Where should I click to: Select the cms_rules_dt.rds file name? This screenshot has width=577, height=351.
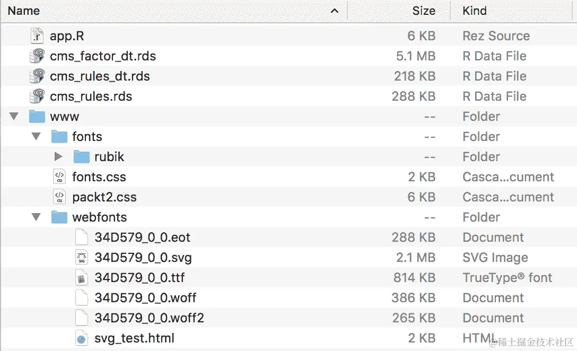tap(100, 76)
